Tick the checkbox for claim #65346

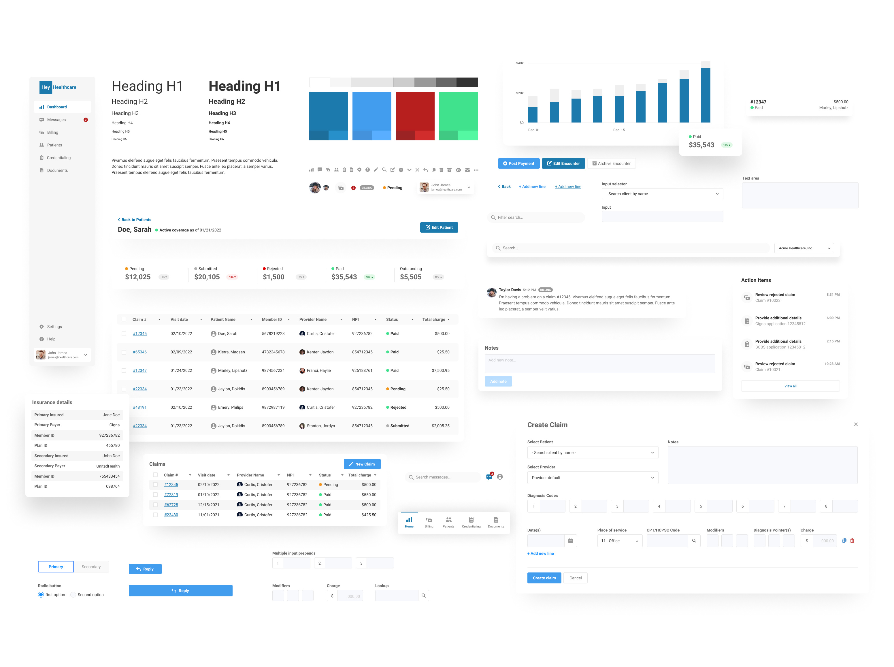[x=124, y=352]
